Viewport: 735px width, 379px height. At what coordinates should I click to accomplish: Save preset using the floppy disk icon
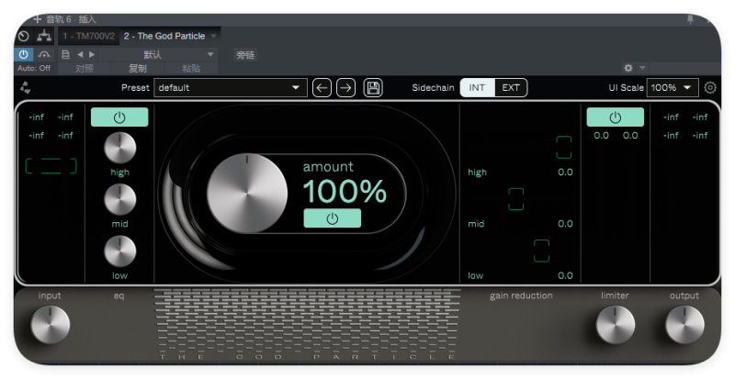pos(373,88)
